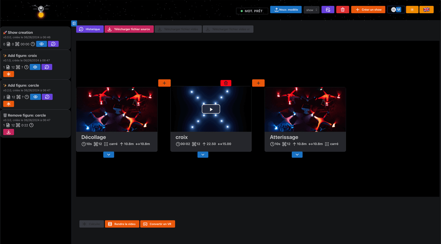The width and height of the screenshot is (441, 244).
Task: Click the plus icon between Décollage and croix
Action: click(x=164, y=83)
